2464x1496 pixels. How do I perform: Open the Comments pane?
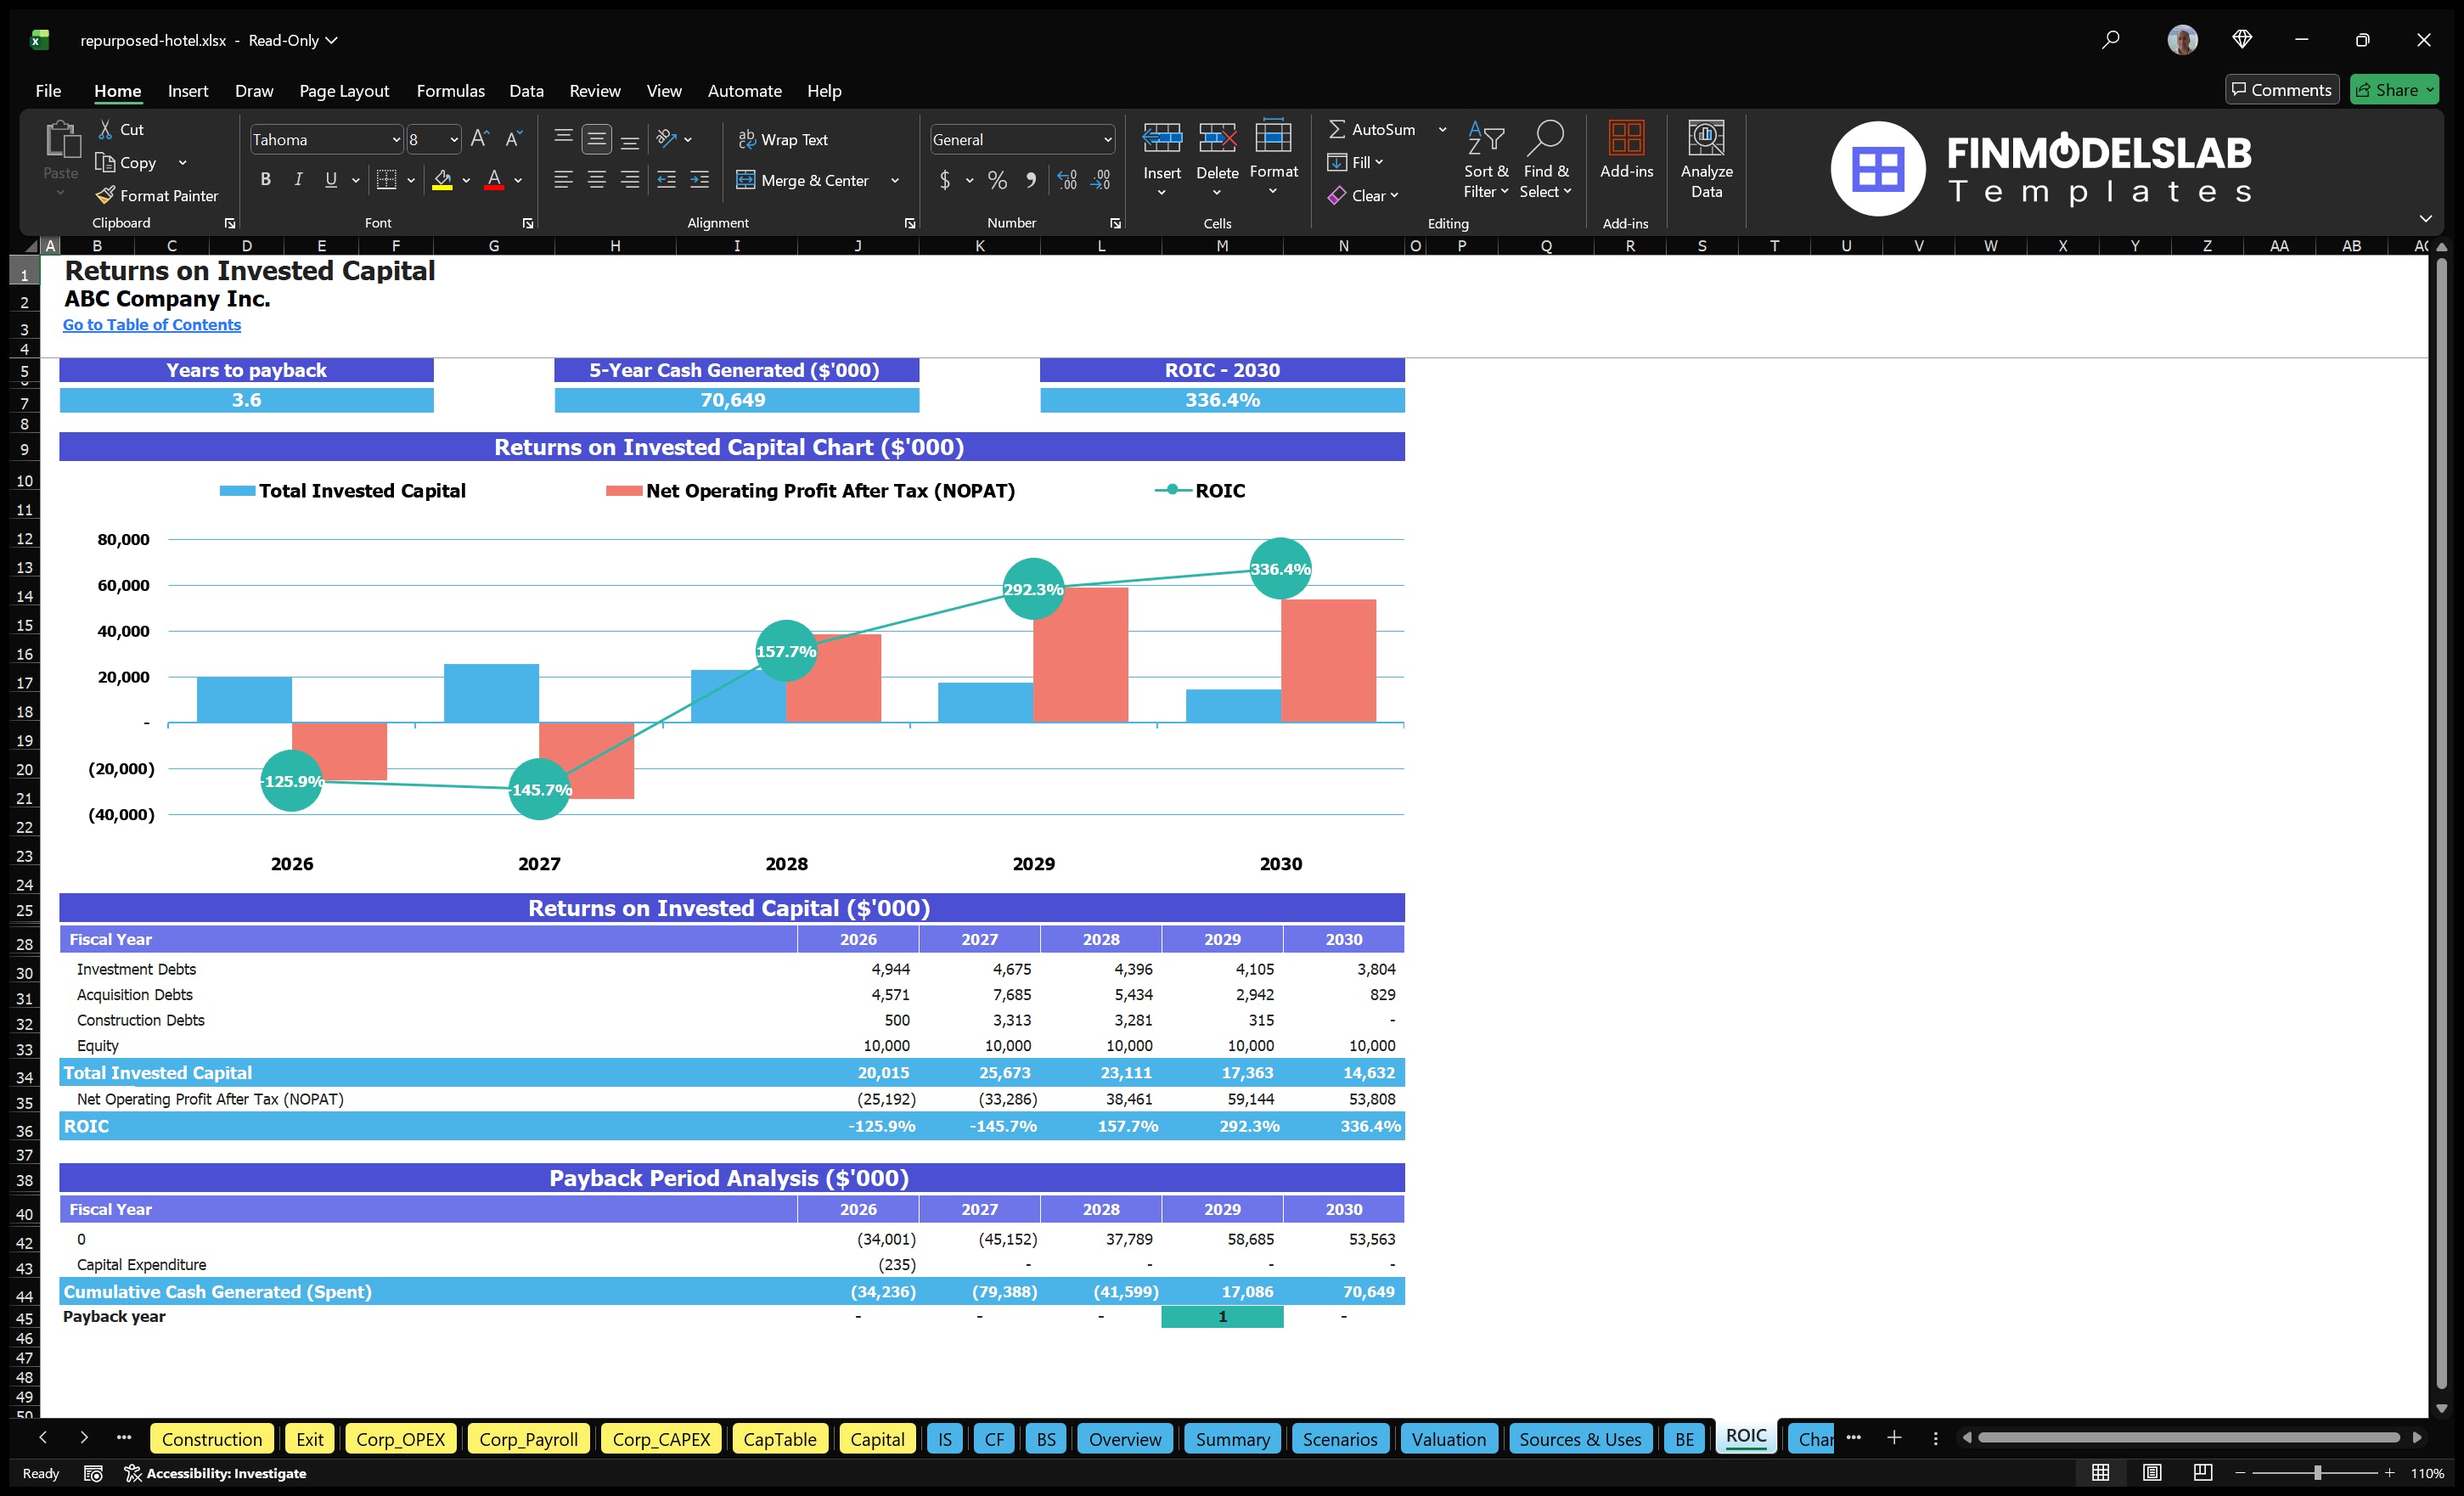click(x=2282, y=89)
